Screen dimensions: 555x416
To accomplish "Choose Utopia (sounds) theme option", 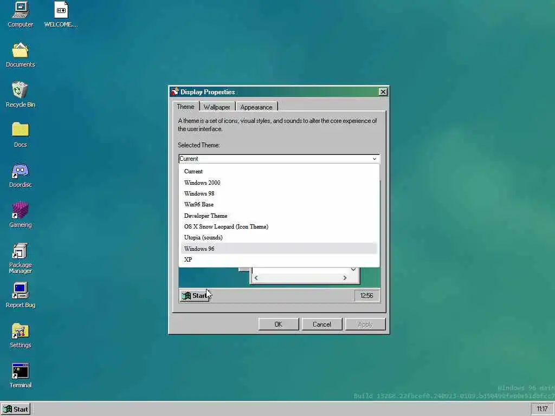I will pos(279,237).
